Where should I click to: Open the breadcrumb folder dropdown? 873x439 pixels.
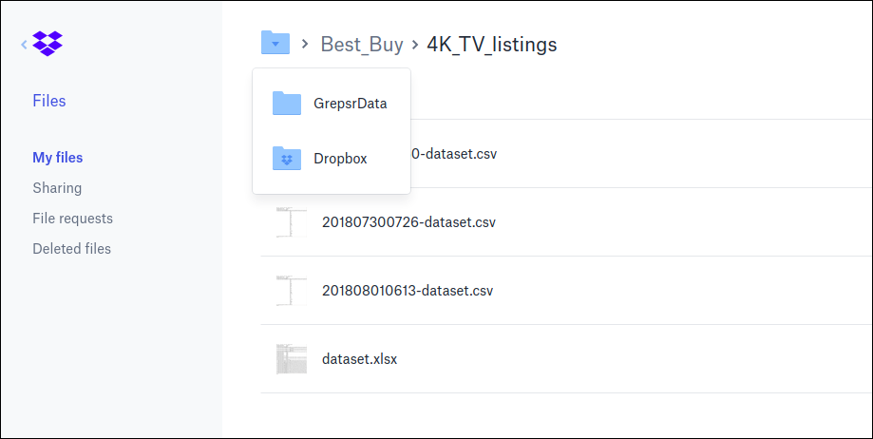tap(275, 43)
